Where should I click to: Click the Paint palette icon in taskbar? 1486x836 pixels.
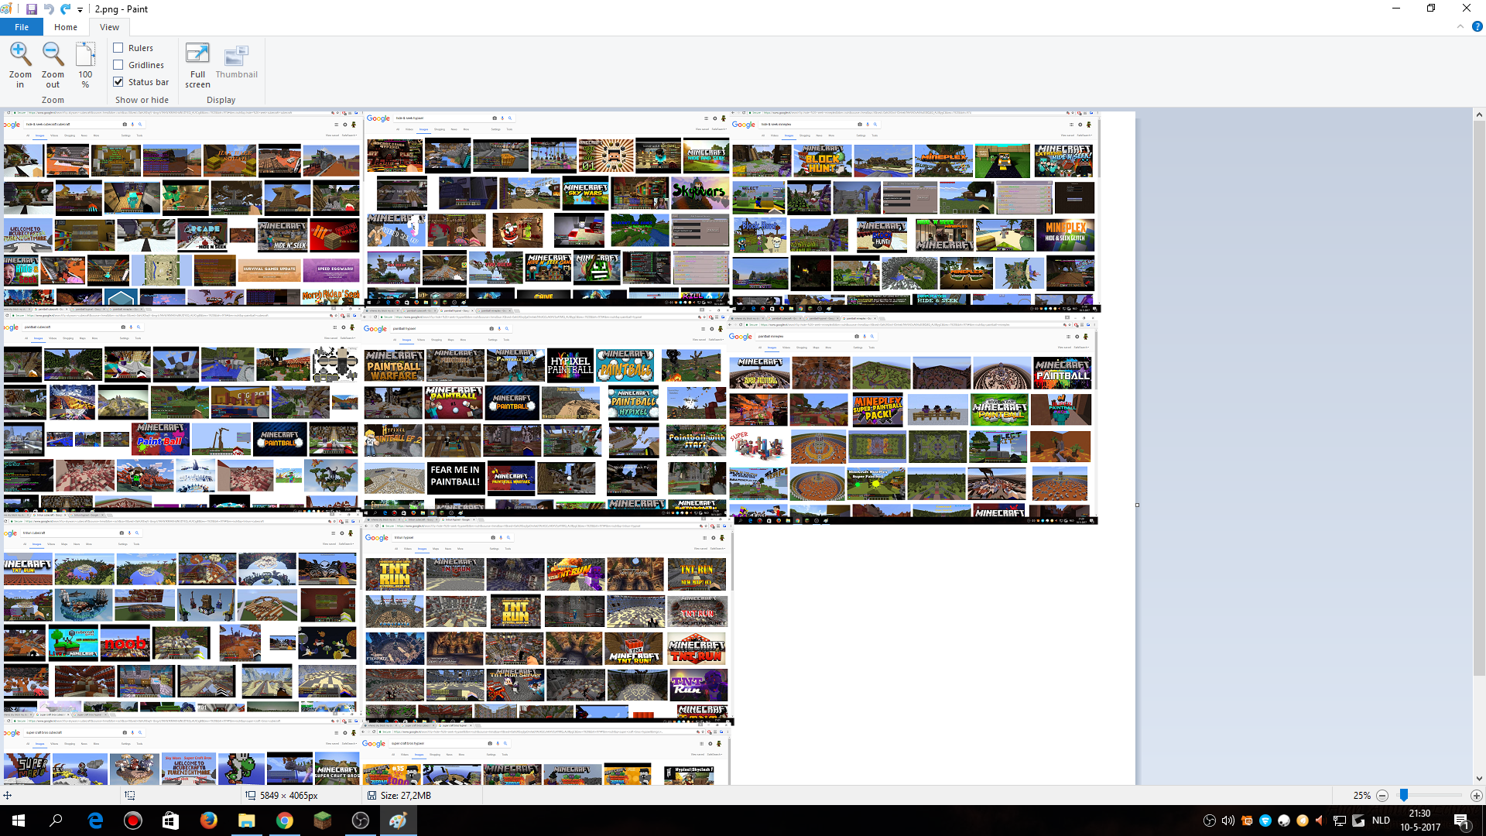coord(398,821)
